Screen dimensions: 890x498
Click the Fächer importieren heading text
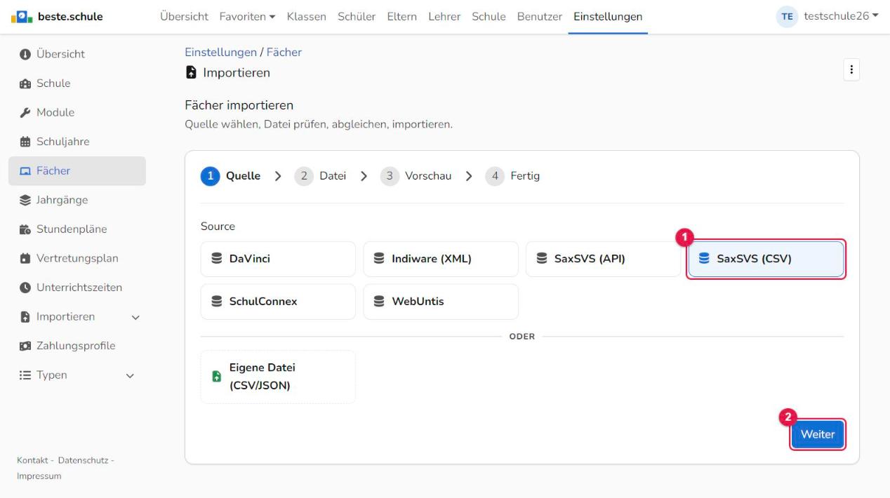[239, 105]
